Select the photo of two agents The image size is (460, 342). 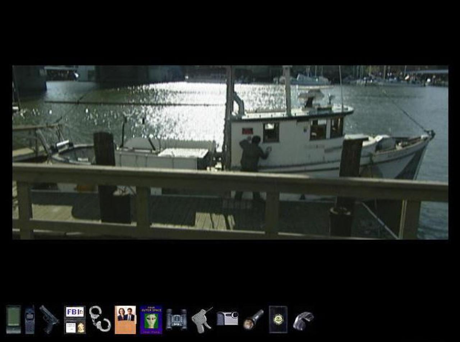click(x=125, y=320)
